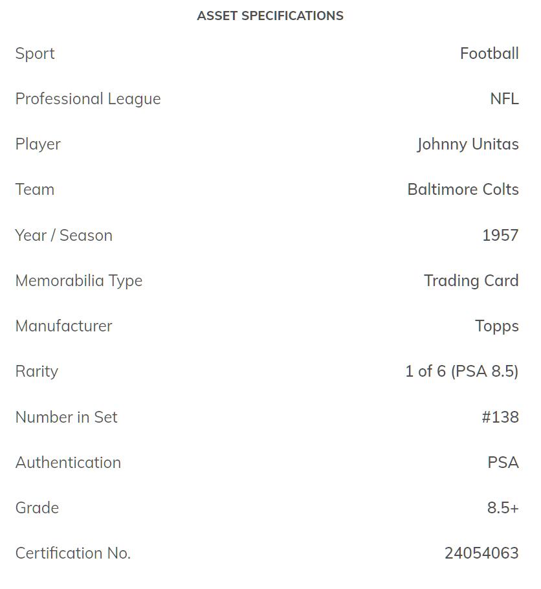Click the rarity value 1 of 6 (PSA 8.5)
The width and height of the screenshot is (541, 589).
pyautogui.click(x=461, y=372)
